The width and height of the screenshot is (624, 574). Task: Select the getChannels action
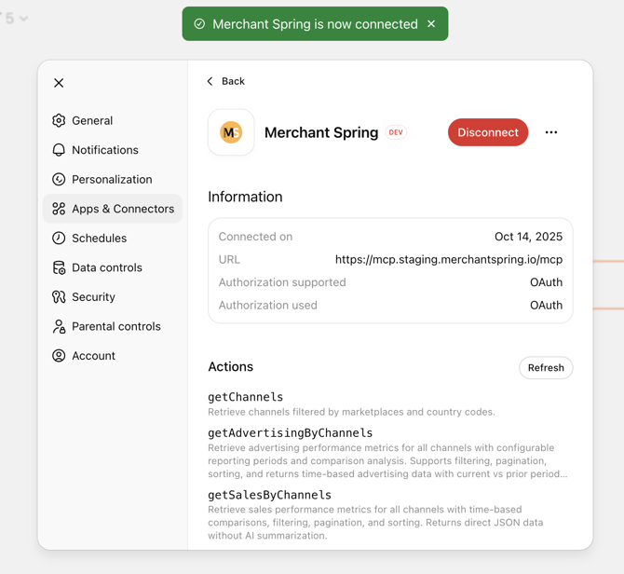pos(246,397)
